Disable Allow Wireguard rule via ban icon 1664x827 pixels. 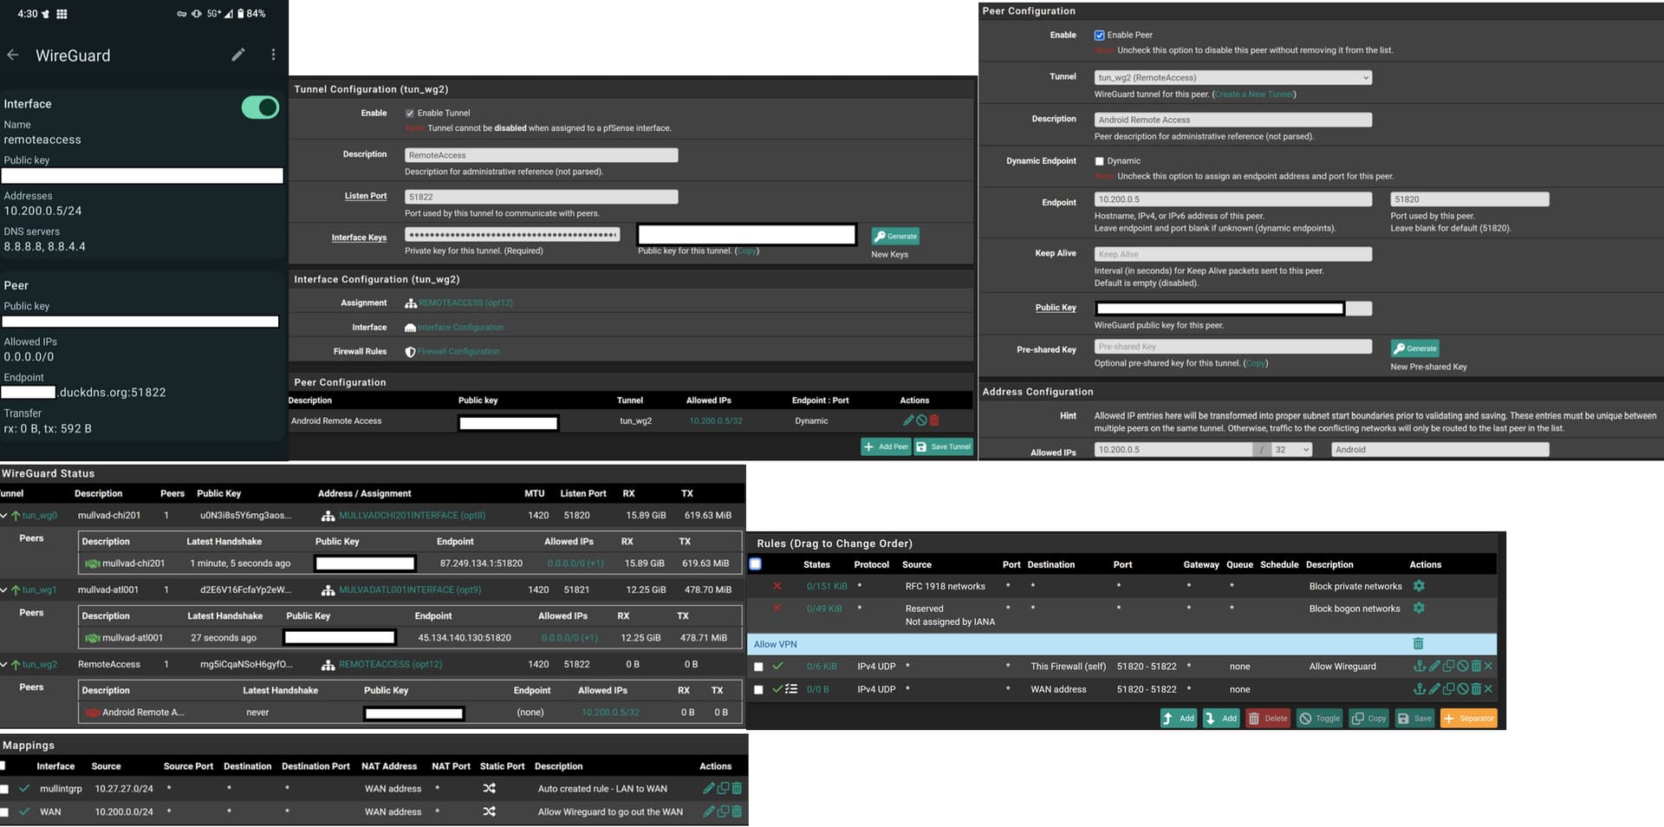[1462, 666]
